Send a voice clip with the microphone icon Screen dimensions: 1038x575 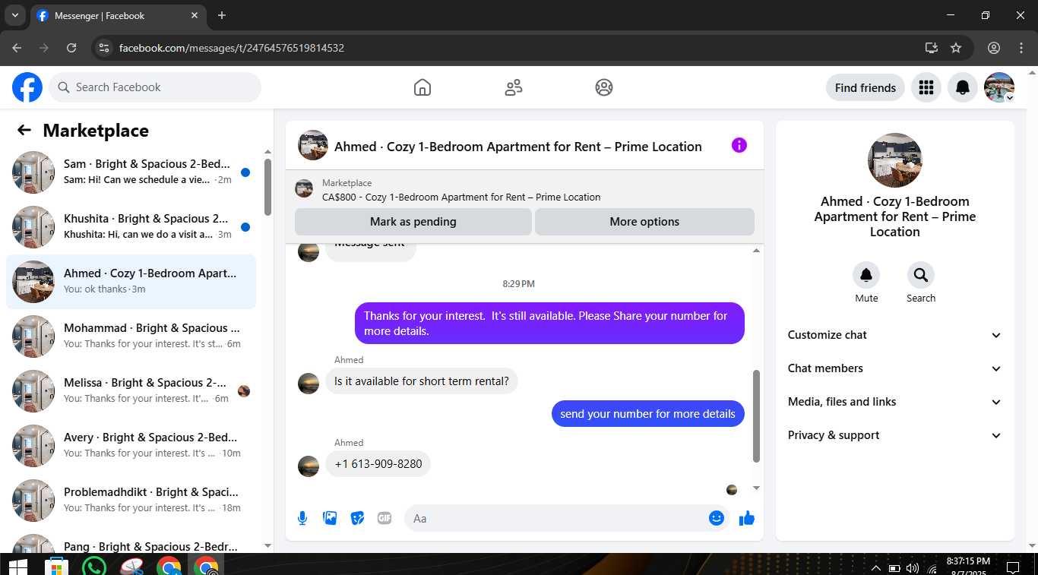click(302, 518)
